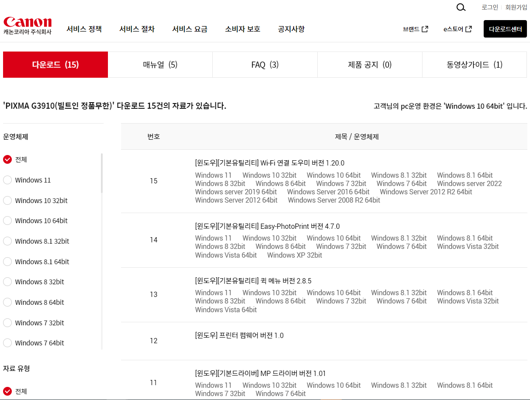Select Windows 10 32bit radio option
Screen dimensions: 530x400
coord(7,200)
